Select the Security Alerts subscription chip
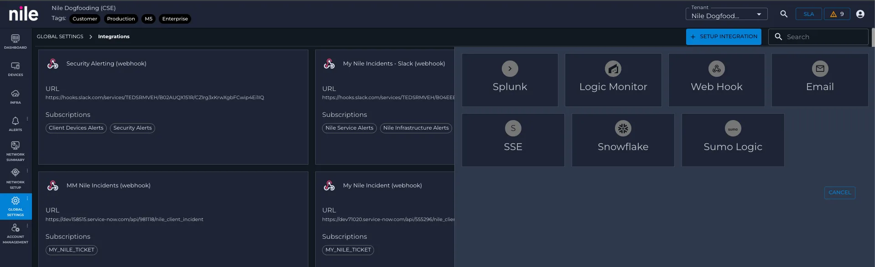This screenshot has height=267, width=875. (x=132, y=128)
